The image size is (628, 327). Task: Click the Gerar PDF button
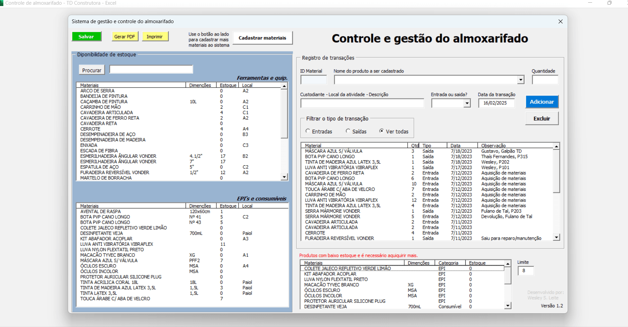[124, 37]
